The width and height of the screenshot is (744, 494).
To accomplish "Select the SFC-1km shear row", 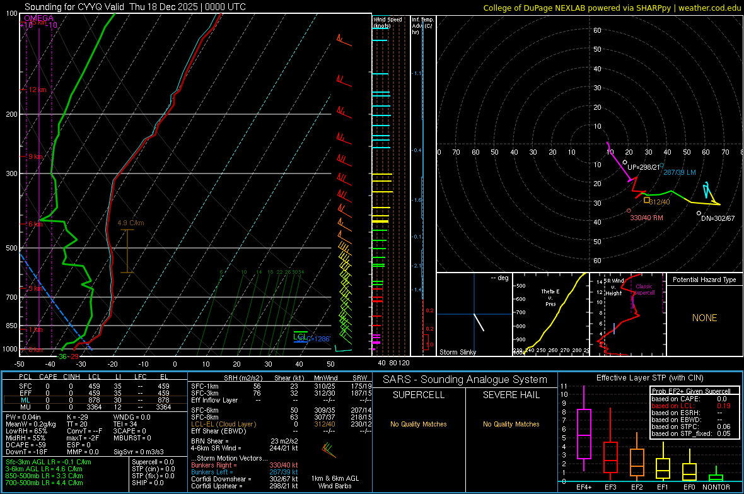I will [x=281, y=386].
